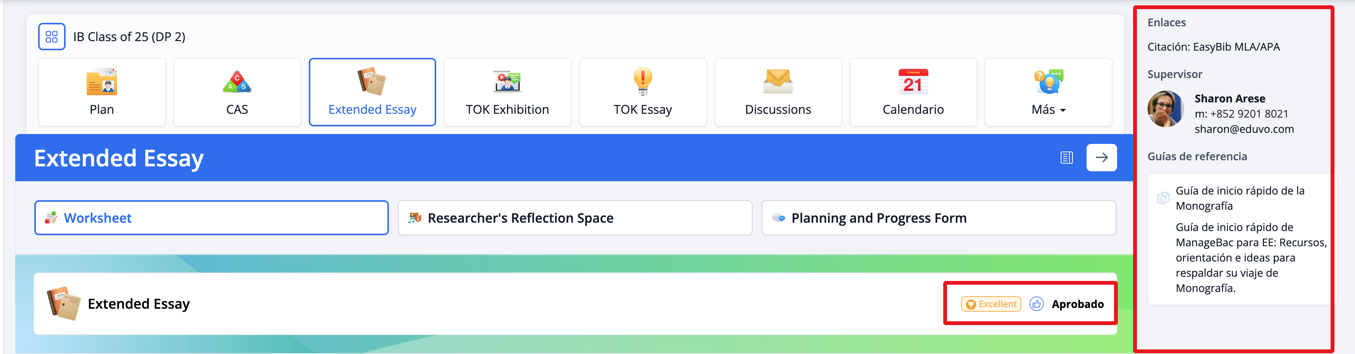1355x354 pixels.
Task: Click the Excellent badge
Action: click(991, 304)
